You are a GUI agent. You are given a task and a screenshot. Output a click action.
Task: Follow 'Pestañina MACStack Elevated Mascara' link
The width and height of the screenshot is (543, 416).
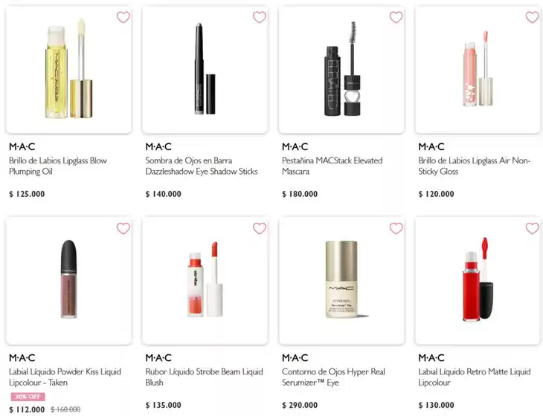332,166
